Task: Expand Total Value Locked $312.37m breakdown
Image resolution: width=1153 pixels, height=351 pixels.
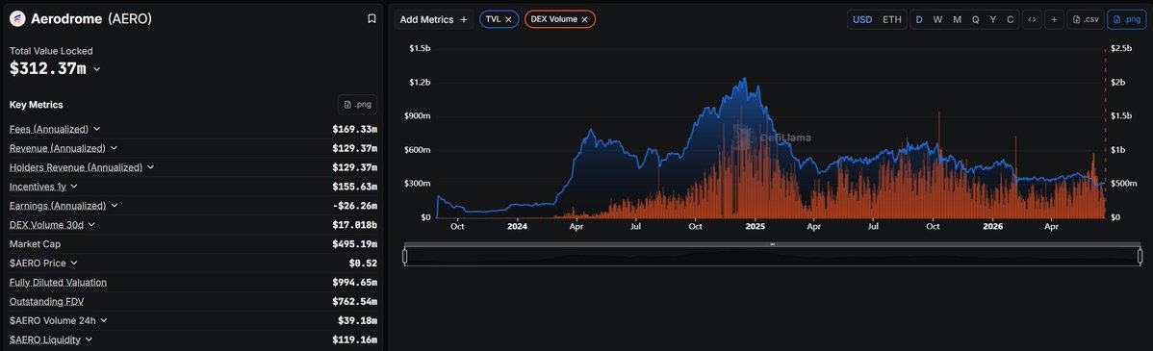Action: 97,69
